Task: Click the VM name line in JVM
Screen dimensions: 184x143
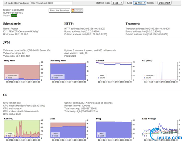Action: [x=27, y=50]
